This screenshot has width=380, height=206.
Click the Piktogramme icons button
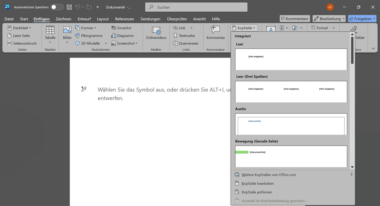89,36
